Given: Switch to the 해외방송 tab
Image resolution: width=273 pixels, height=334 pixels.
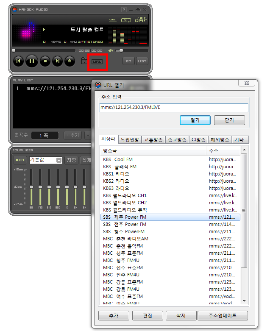Looking at the screenshot, I should (220, 140).
